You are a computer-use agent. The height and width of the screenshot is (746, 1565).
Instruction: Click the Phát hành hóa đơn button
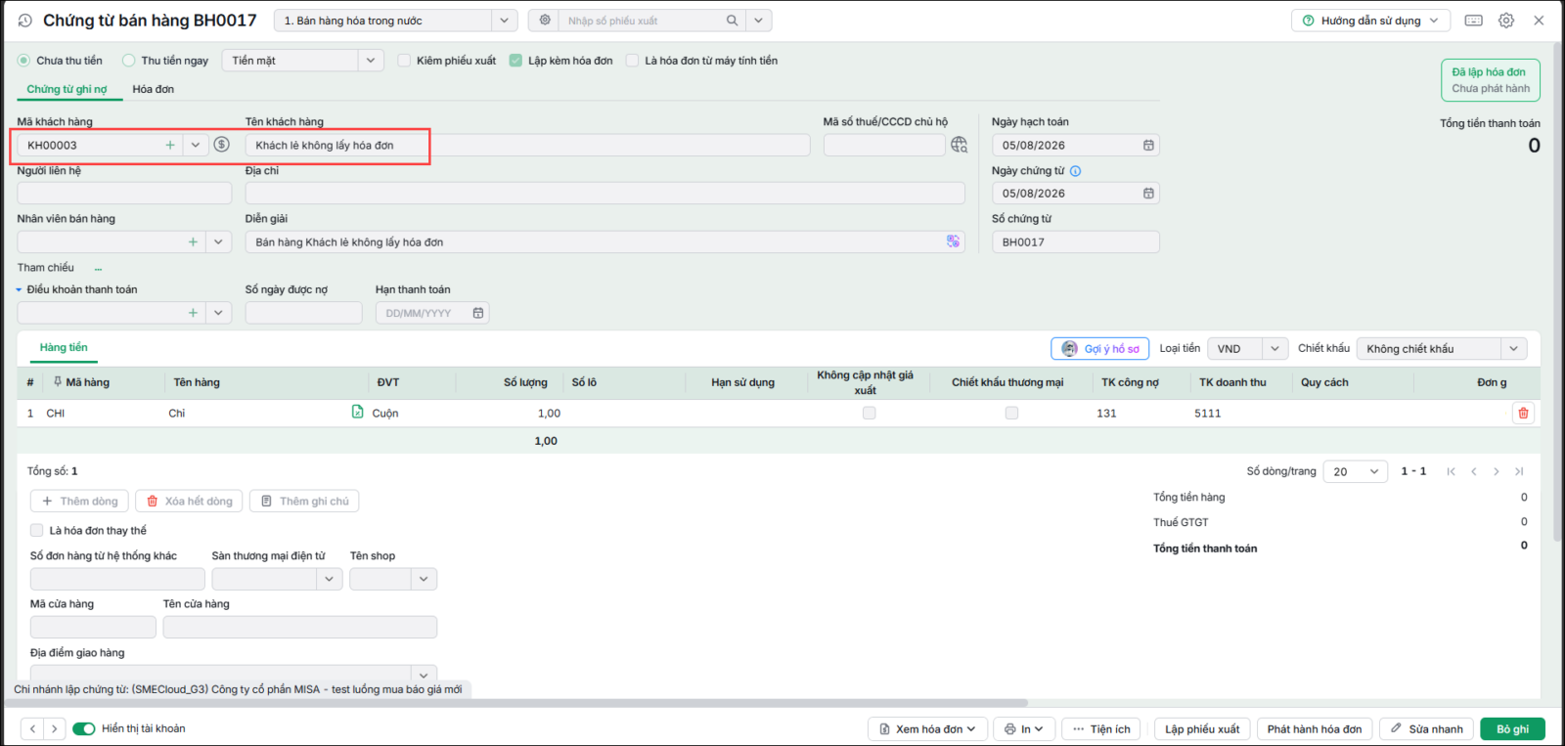(x=1315, y=728)
